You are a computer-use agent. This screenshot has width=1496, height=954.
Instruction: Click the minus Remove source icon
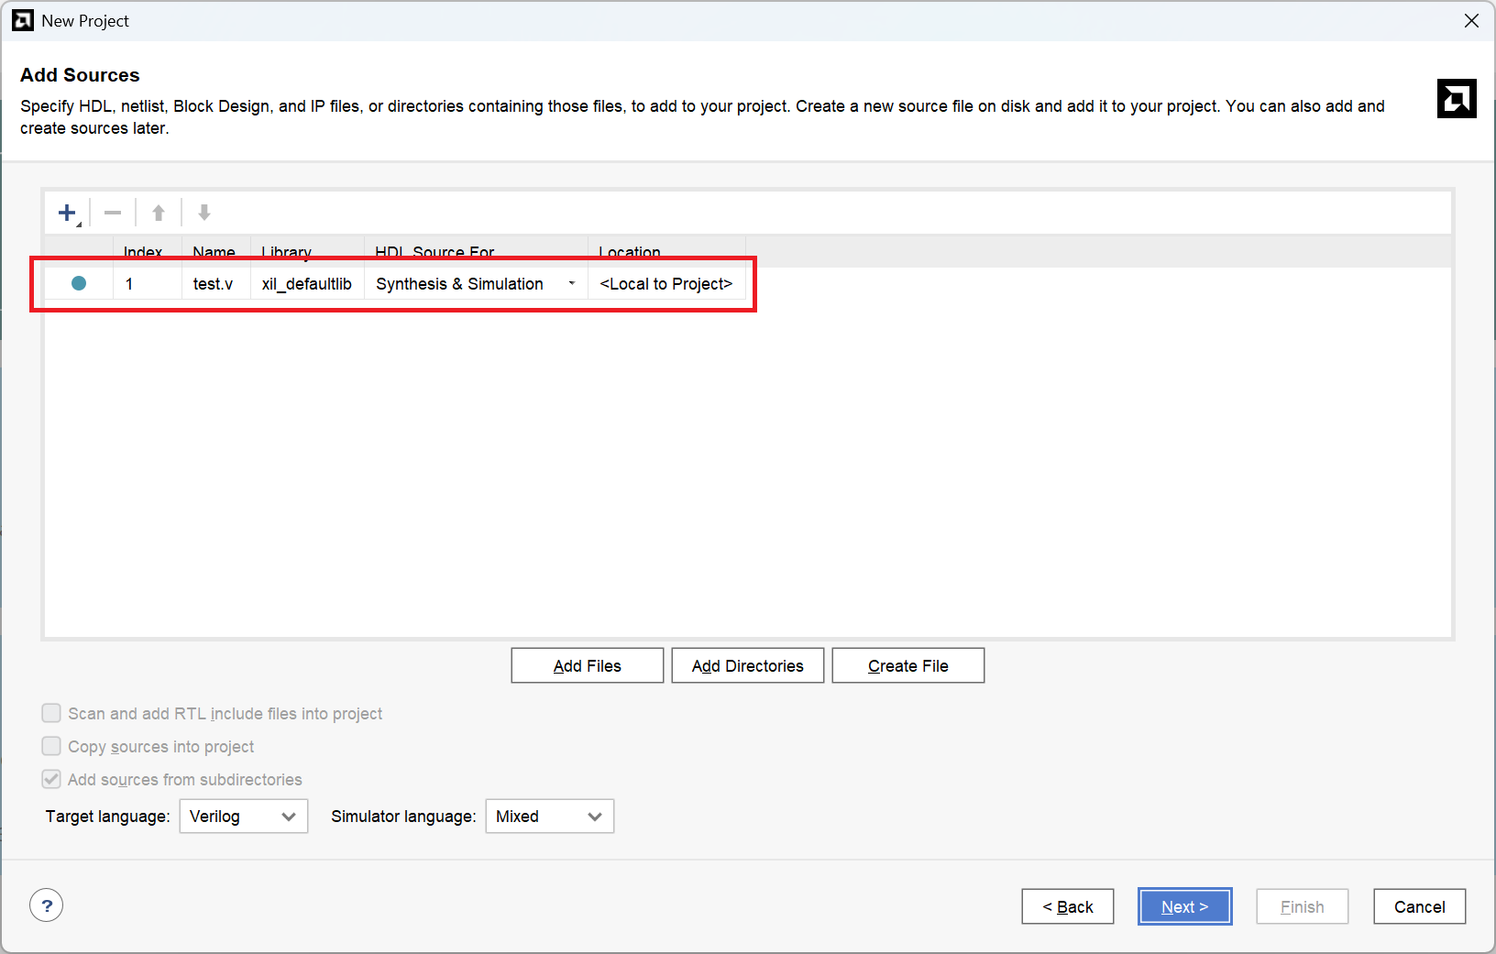(113, 214)
